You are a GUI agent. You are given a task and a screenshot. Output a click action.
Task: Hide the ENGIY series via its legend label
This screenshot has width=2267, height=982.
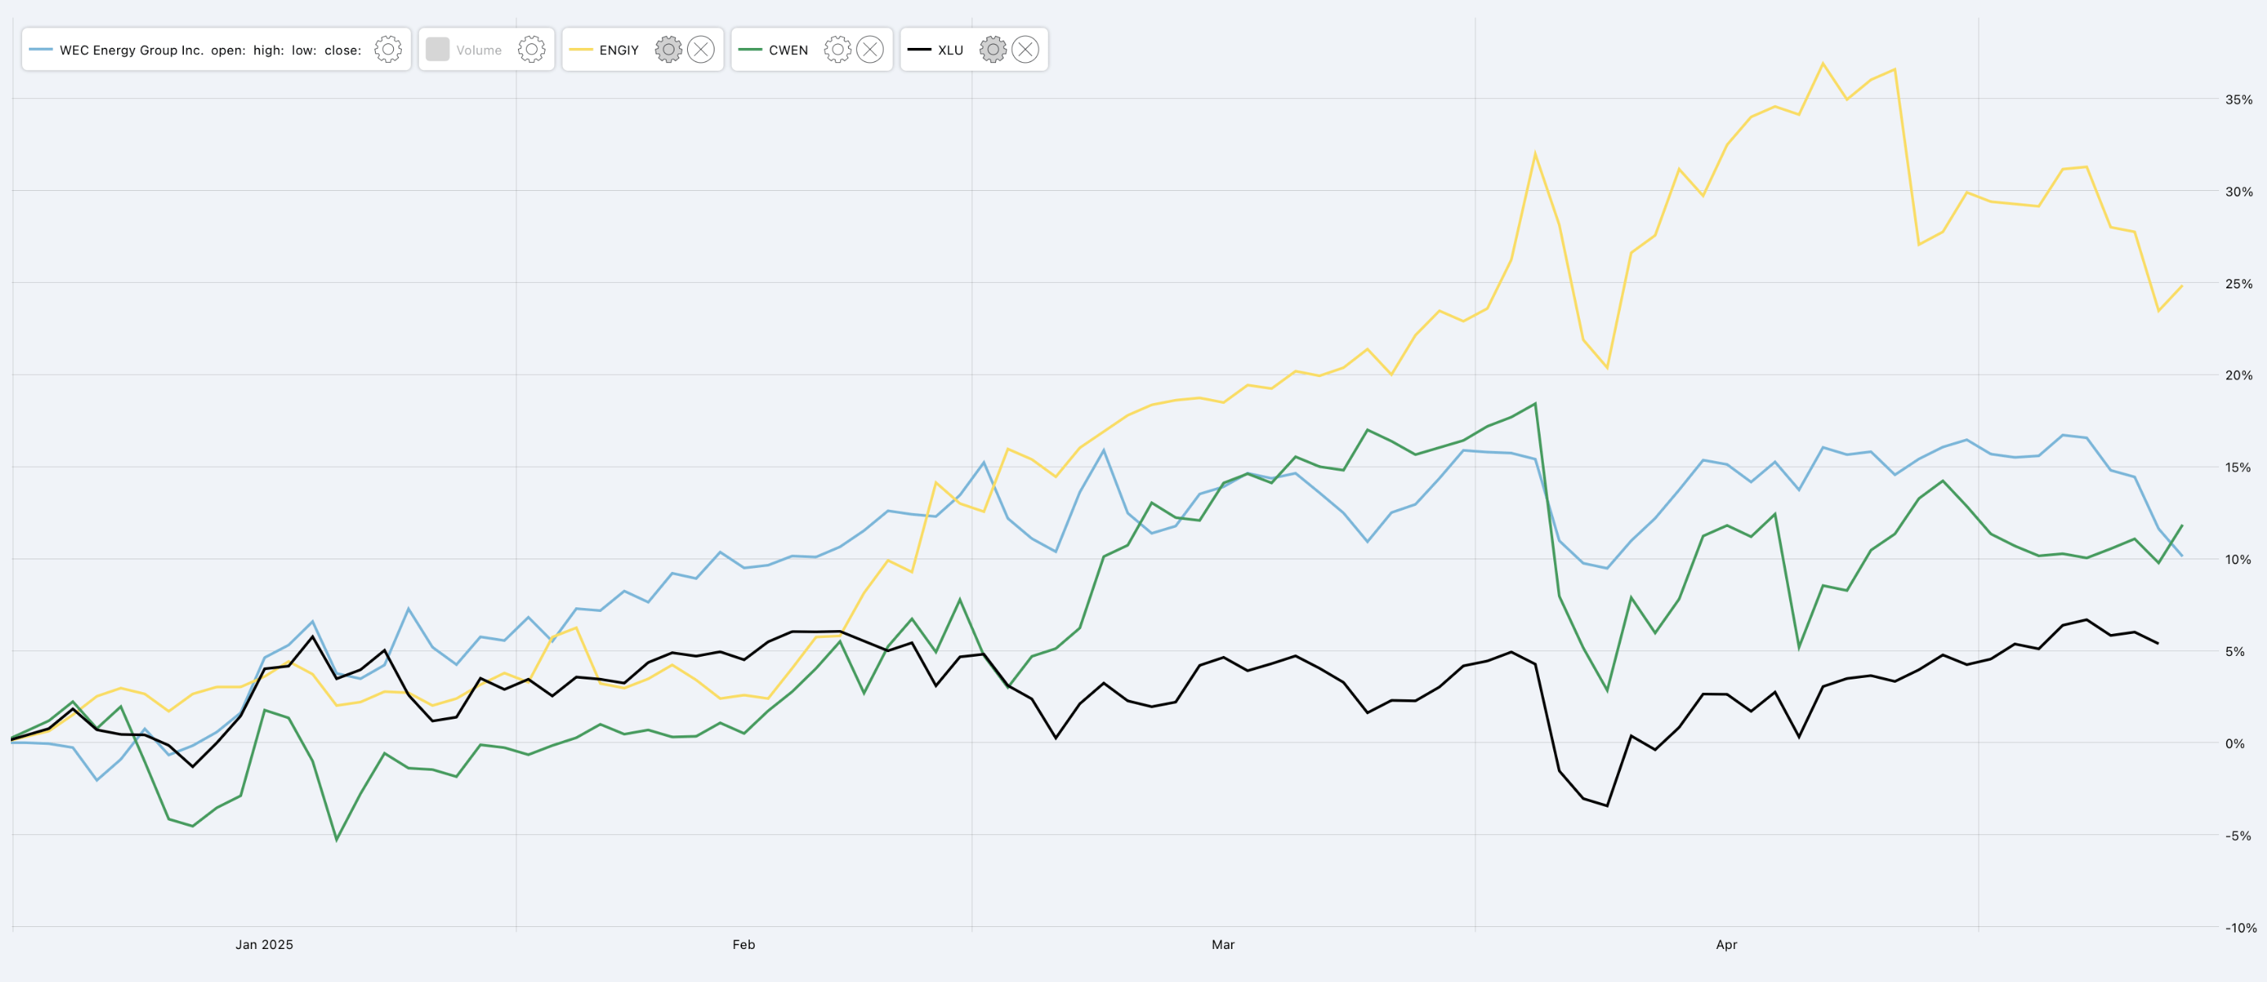618,49
